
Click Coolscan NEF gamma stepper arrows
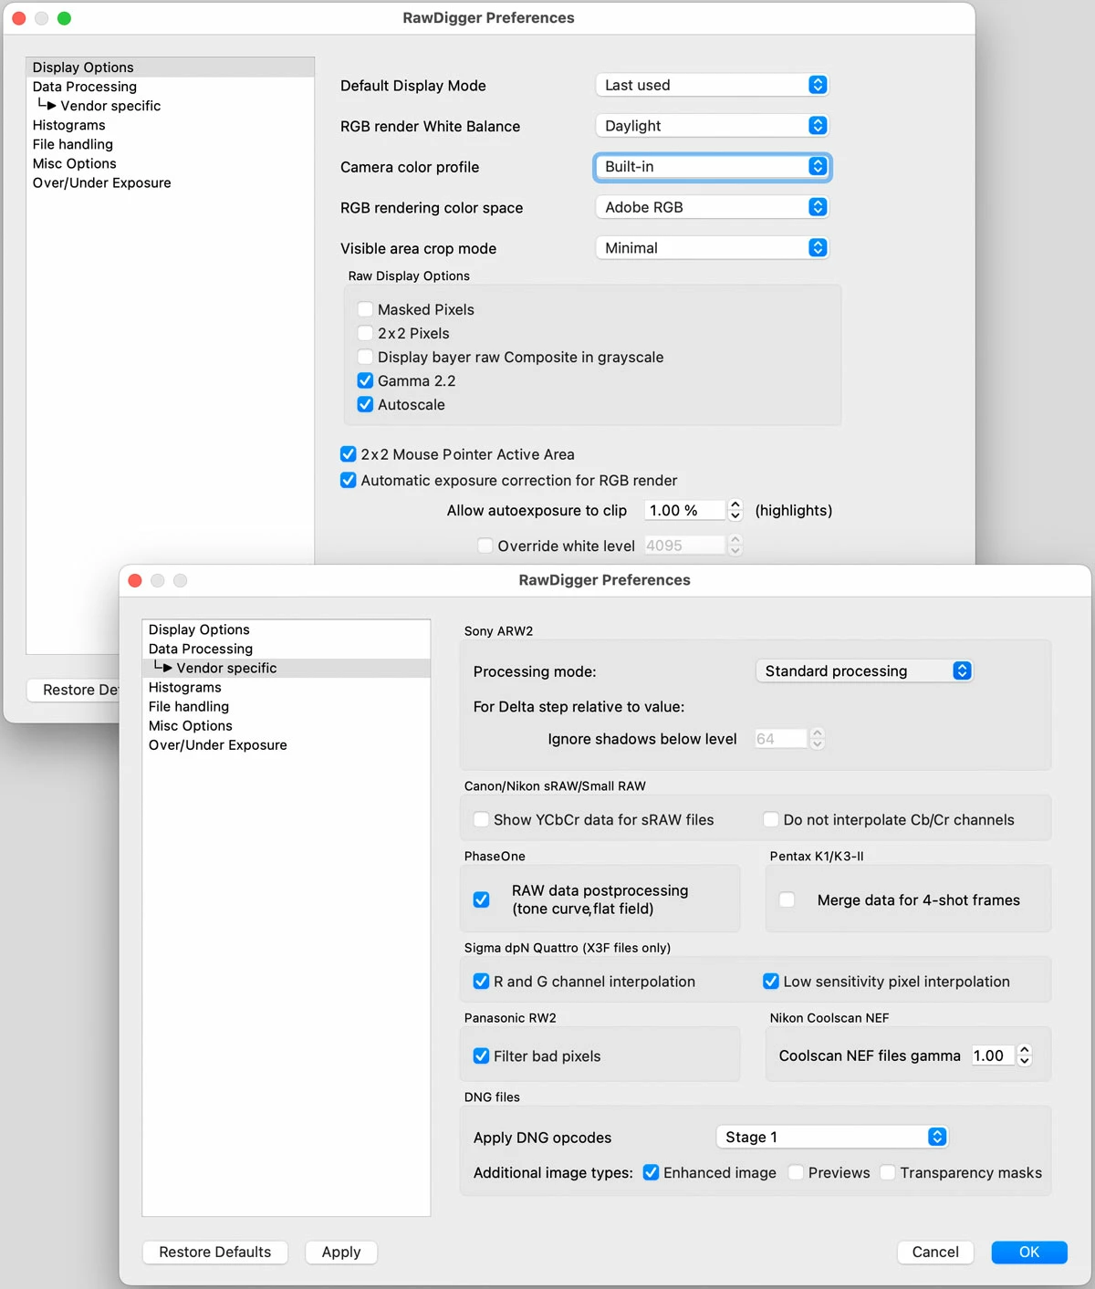[x=1025, y=1055]
